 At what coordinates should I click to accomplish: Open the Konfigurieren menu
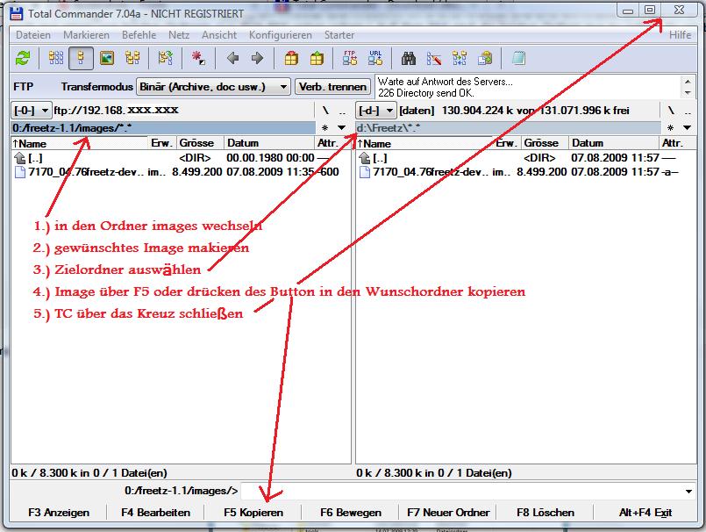pyautogui.click(x=280, y=35)
